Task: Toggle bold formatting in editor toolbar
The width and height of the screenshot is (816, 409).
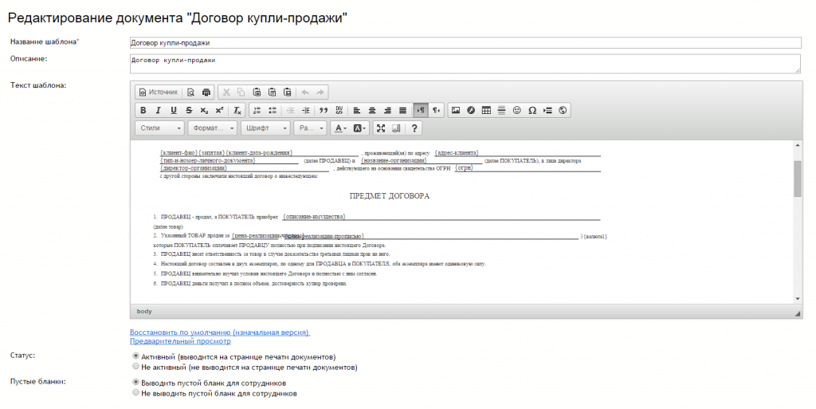Action: pos(143,110)
